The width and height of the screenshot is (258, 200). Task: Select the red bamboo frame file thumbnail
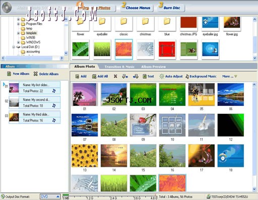coord(167,49)
